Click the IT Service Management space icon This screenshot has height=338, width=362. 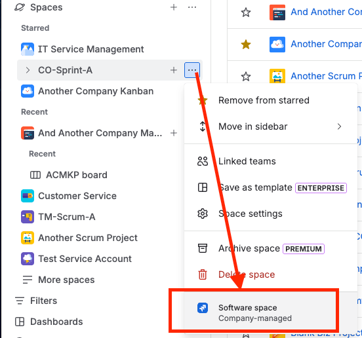(28, 49)
